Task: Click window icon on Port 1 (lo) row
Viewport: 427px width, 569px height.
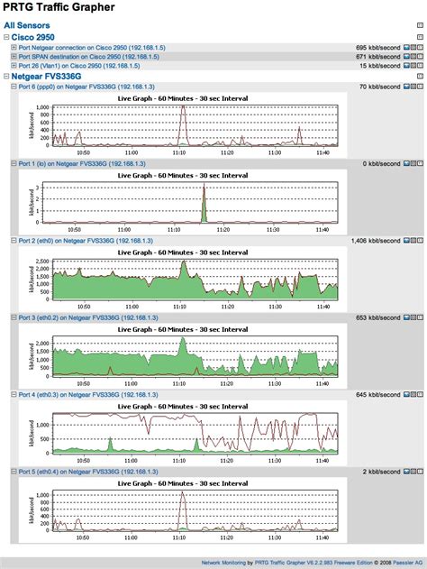Action: coord(420,163)
